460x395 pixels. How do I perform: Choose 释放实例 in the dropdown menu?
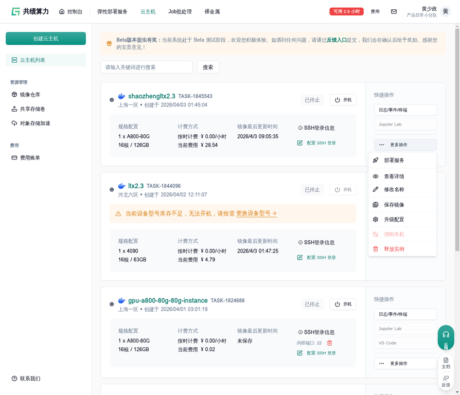pyautogui.click(x=394, y=249)
